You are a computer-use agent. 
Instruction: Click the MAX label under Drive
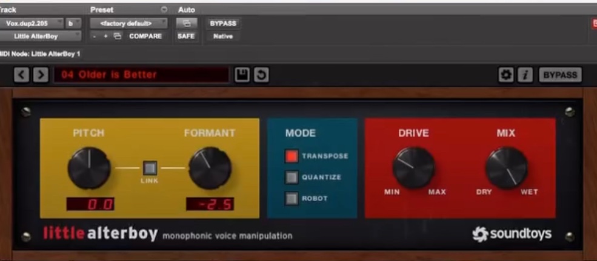[437, 192]
